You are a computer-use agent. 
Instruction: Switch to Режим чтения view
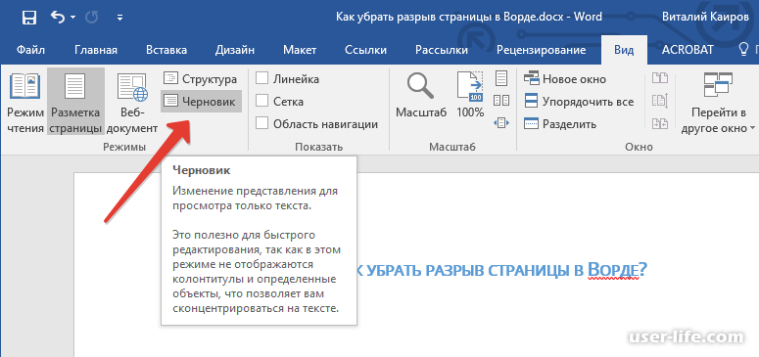pyautogui.click(x=25, y=102)
